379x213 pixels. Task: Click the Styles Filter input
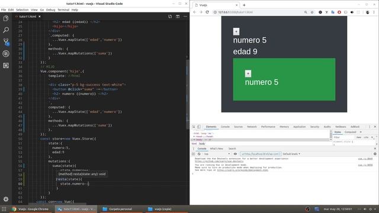pyautogui.click(x=343, y=137)
